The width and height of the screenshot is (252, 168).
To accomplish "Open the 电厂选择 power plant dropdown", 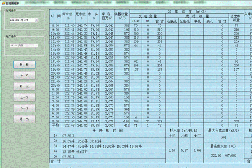I will pyautogui.click(x=24, y=46).
